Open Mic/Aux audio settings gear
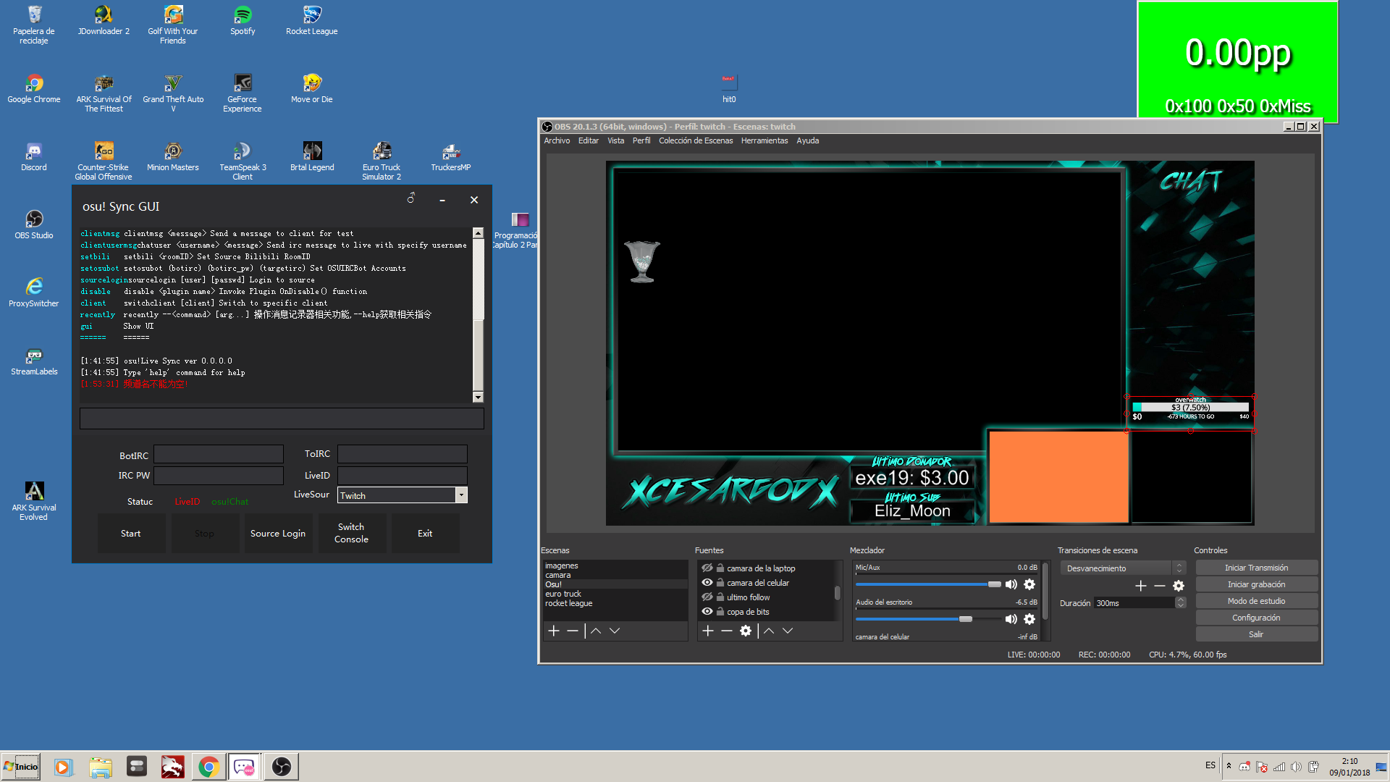 (1029, 584)
